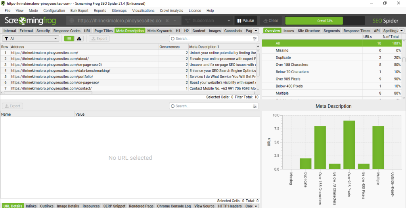Expand hidden right-panel tabs dropdown
406x208 pixels.
coord(401,31)
